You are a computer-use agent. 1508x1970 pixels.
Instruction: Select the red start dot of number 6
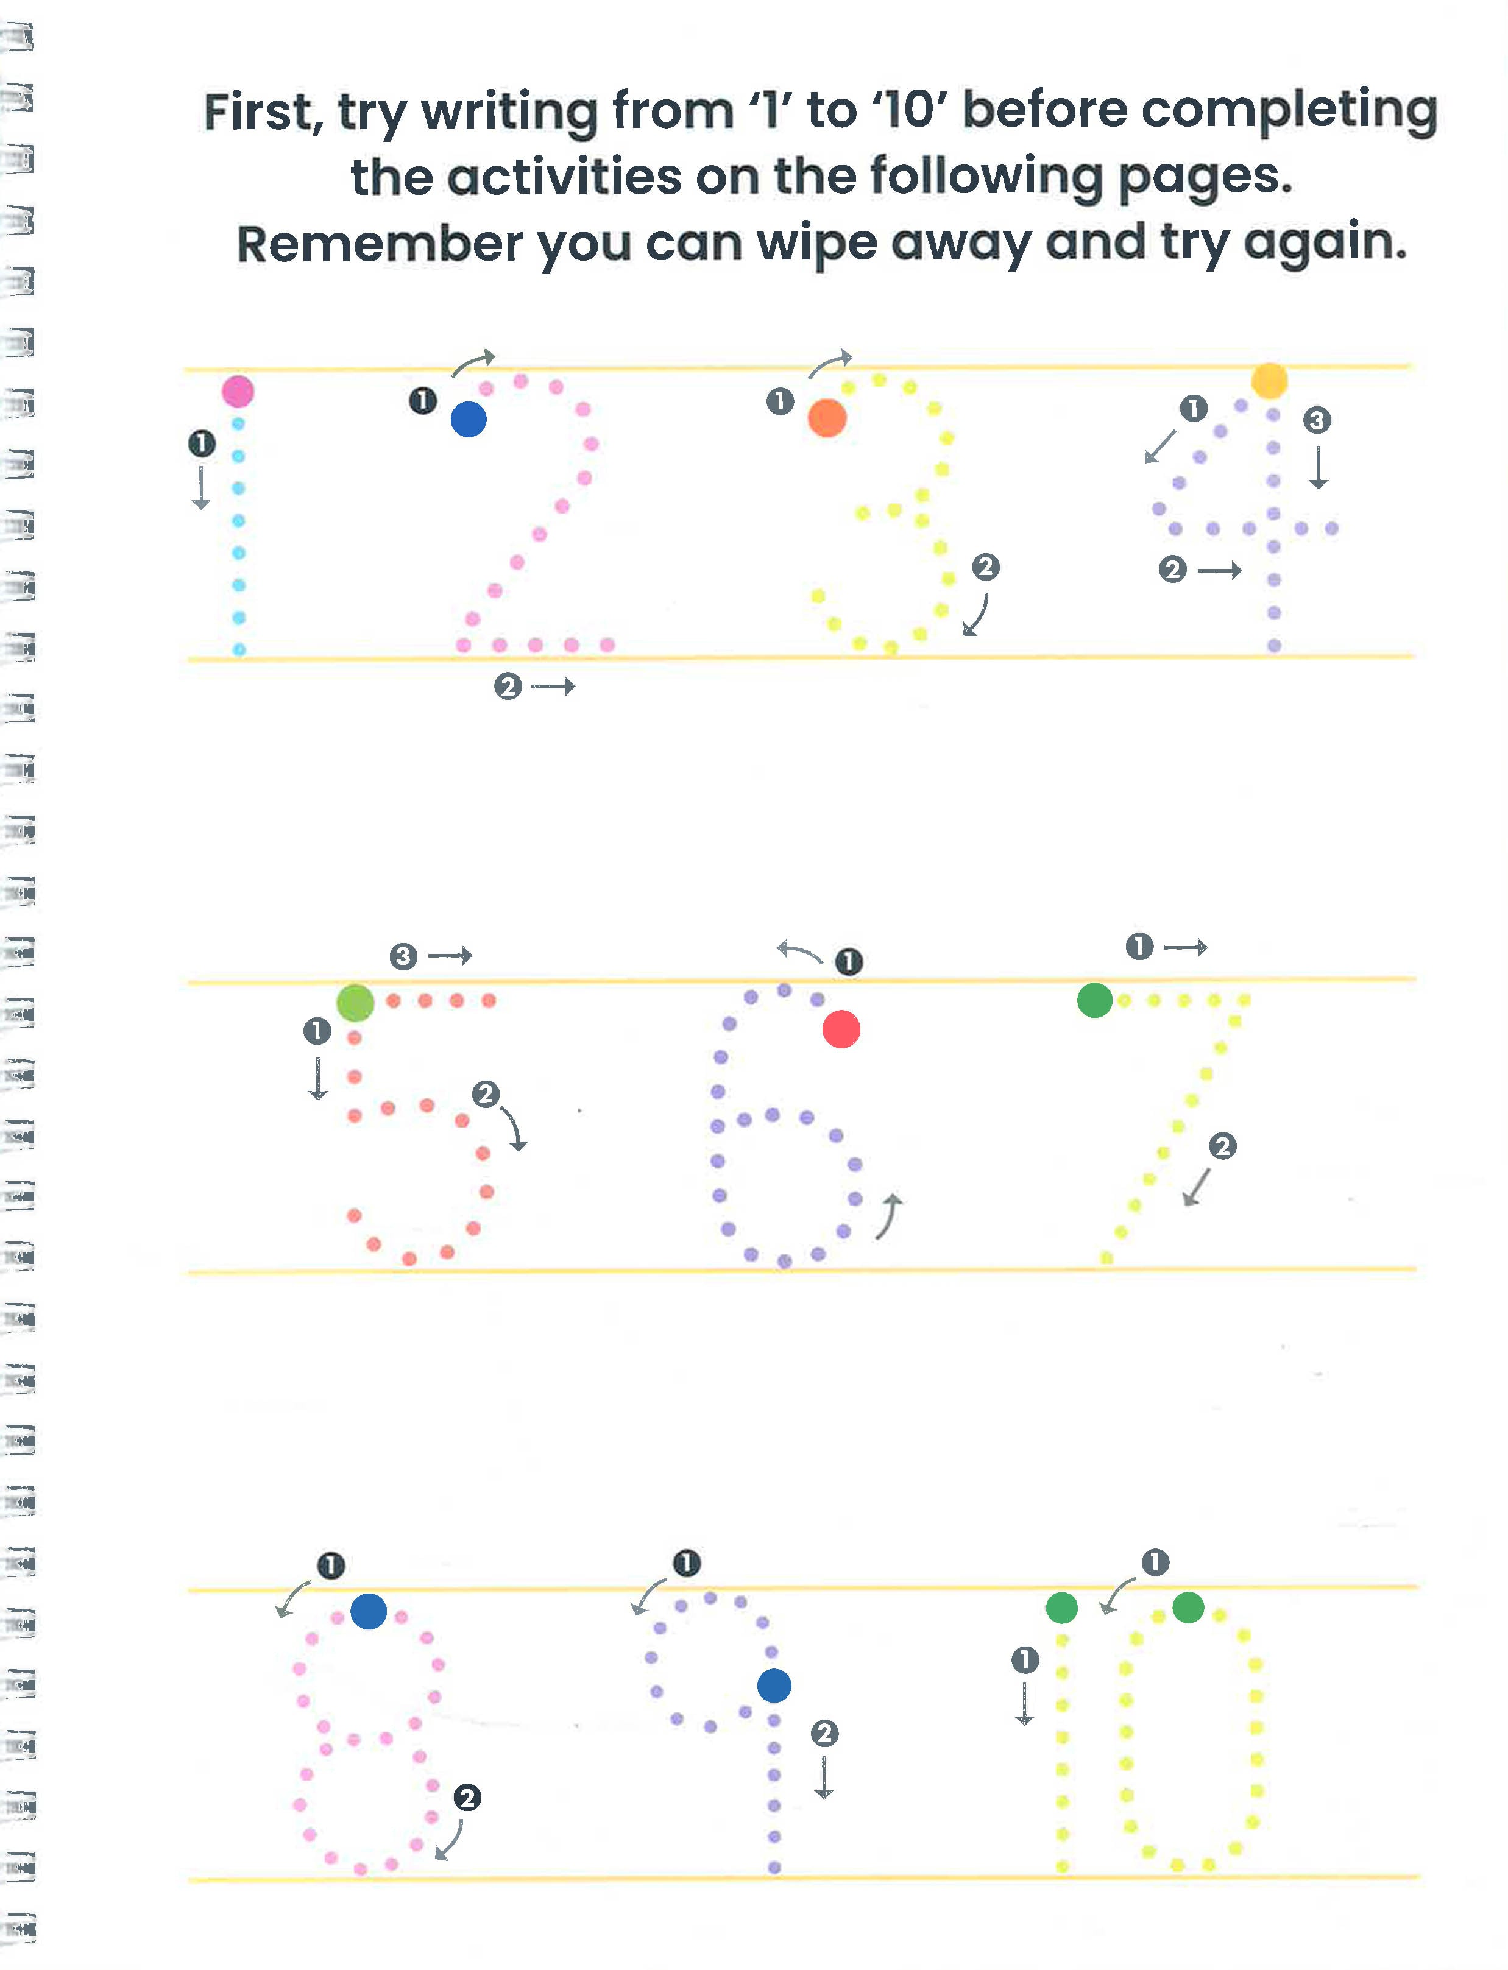841,1029
